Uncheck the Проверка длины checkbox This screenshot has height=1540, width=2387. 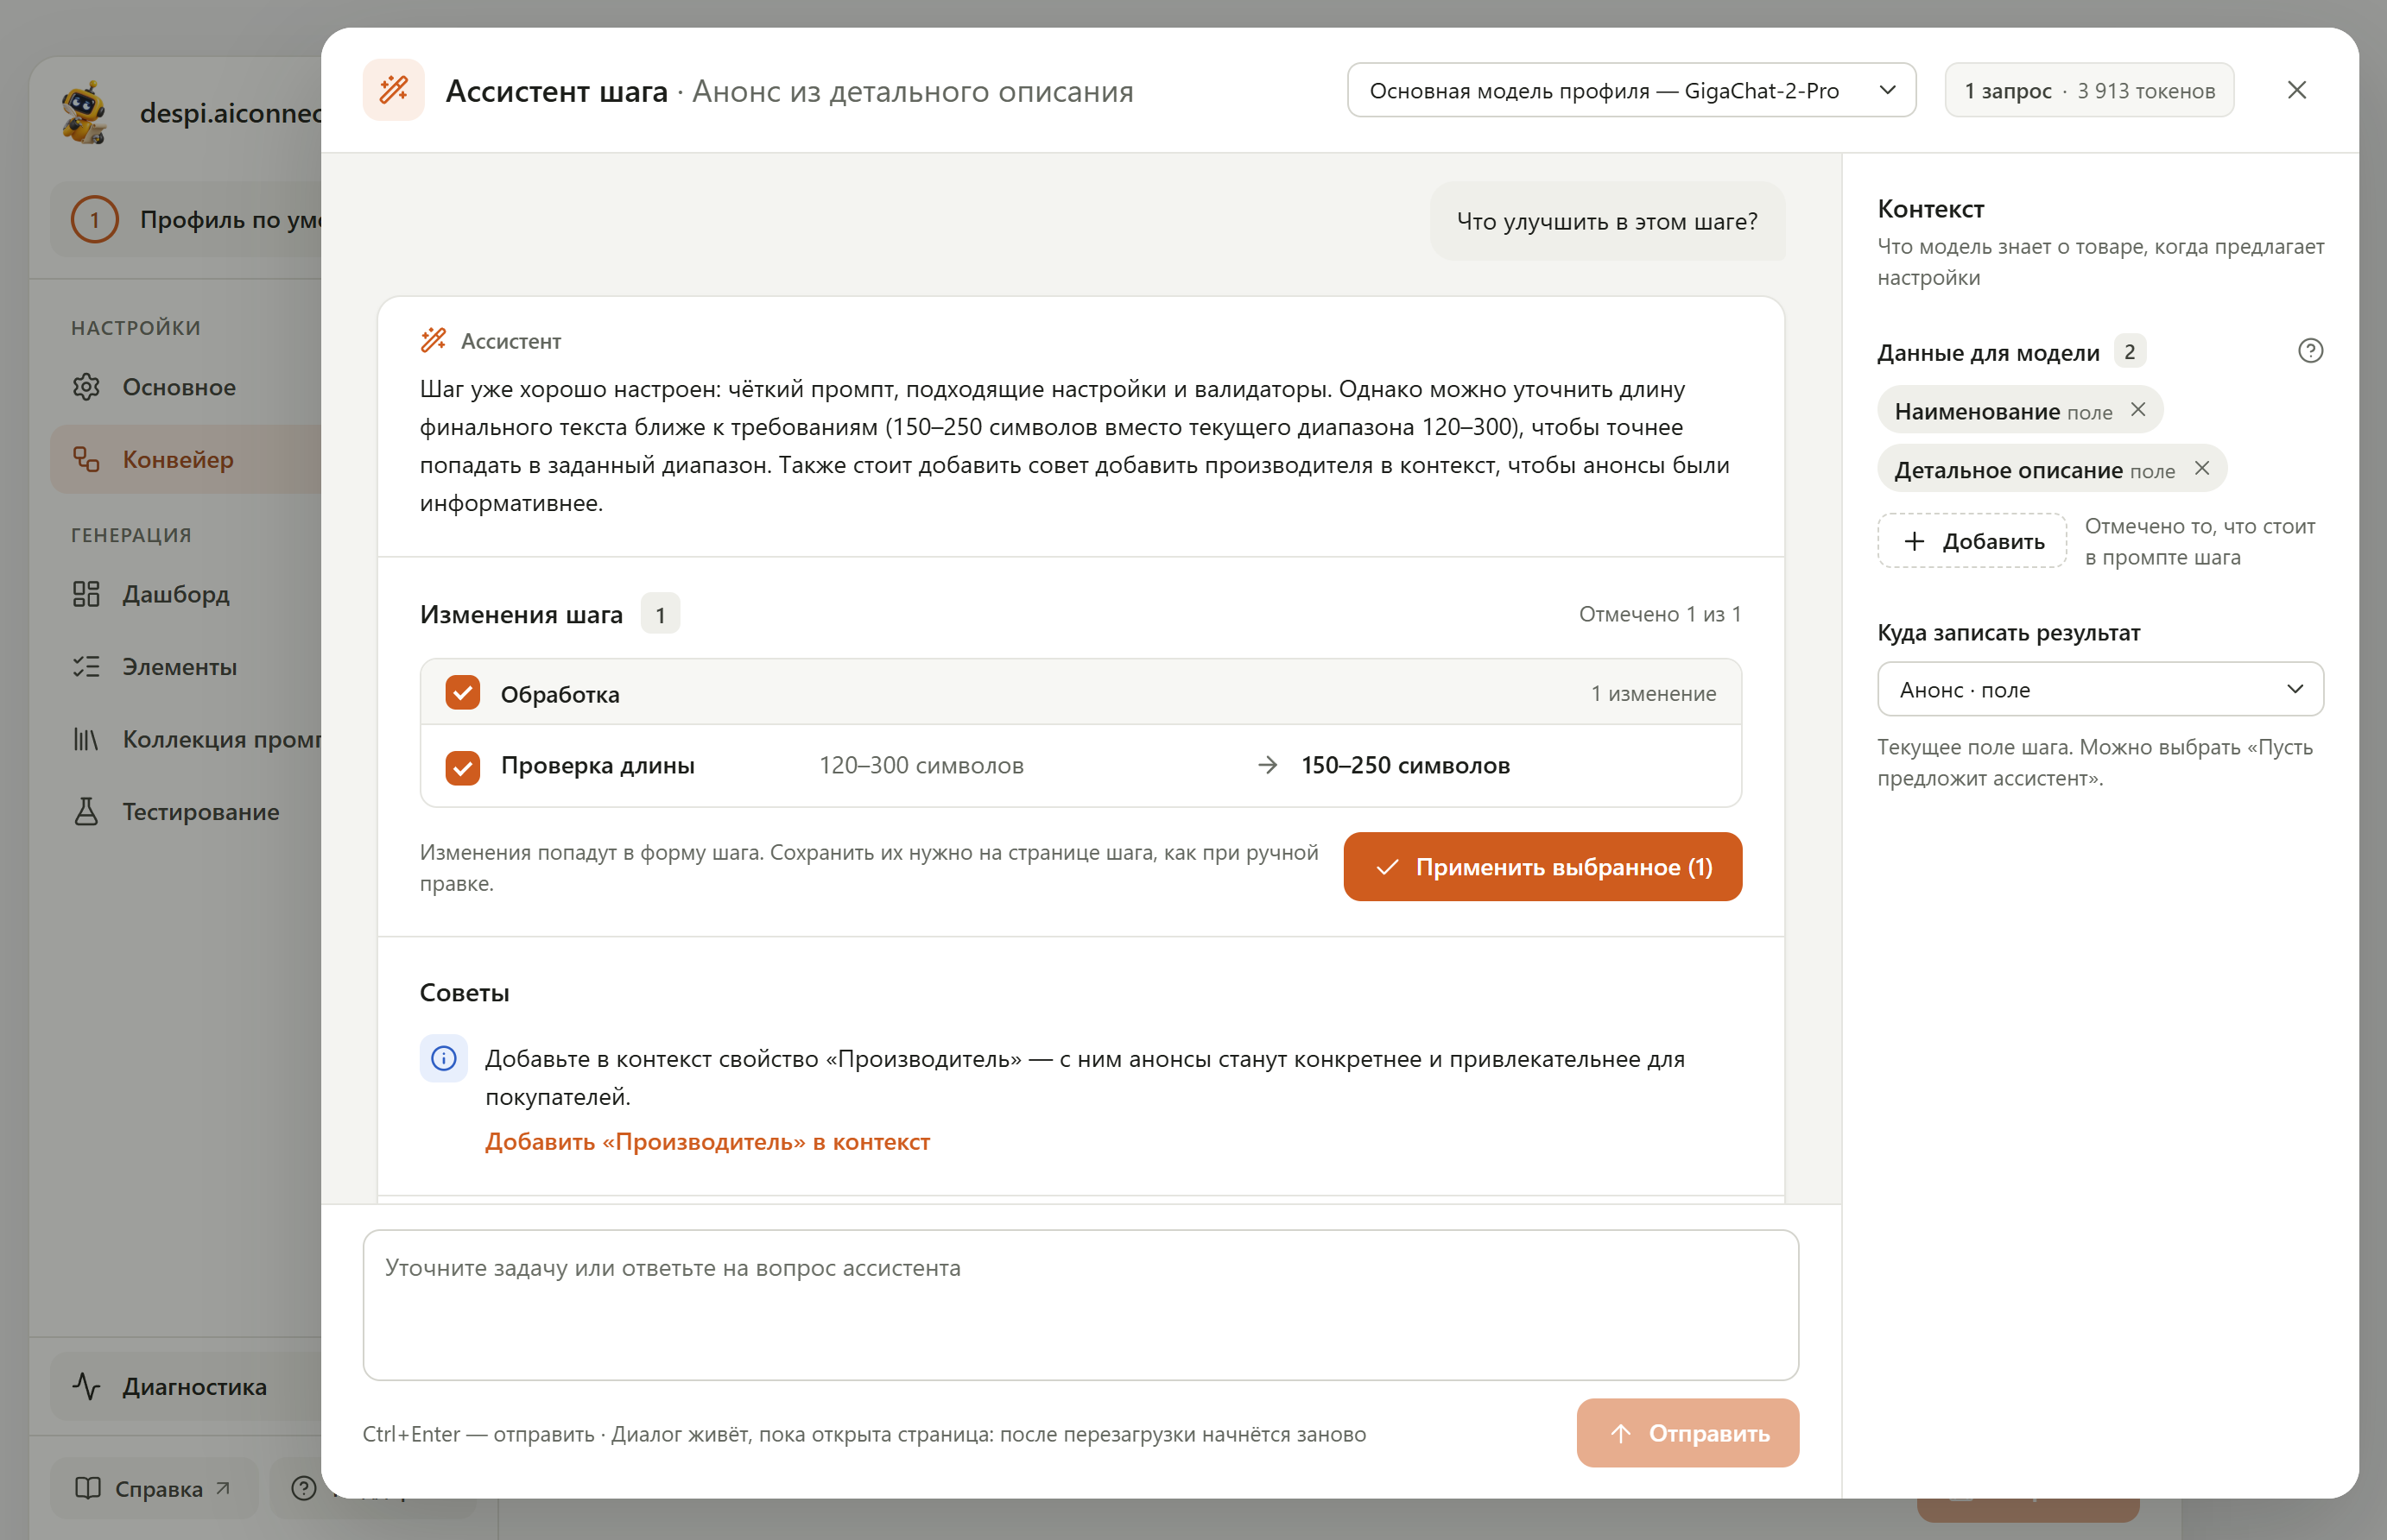pos(462,767)
